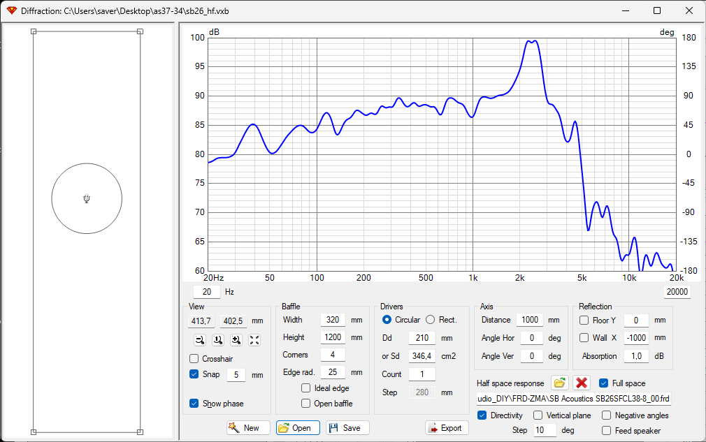The height and width of the screenshot is (442, 706).
Task: Select the Circular driver radio button
Action: [x=387, y=320]
